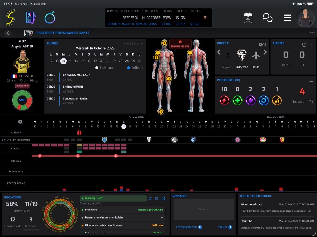The height and width of the screenshot is (237, 317).
Task: Open the user profile photo
Action: point(305,18)
